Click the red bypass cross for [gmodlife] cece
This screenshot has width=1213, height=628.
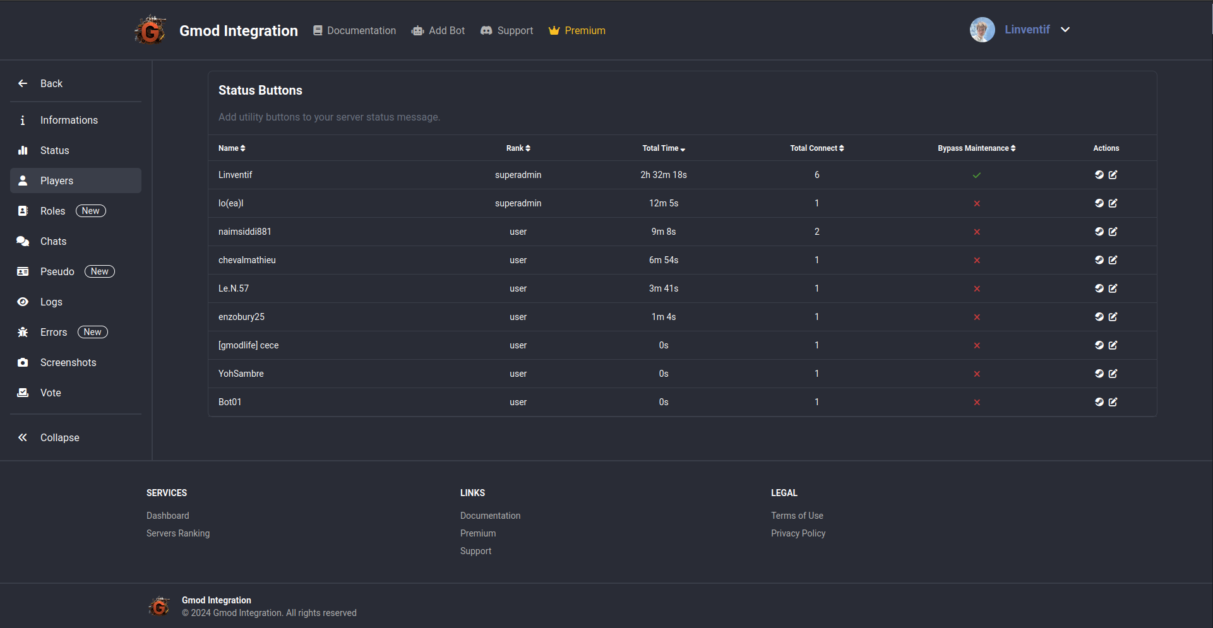976,346
